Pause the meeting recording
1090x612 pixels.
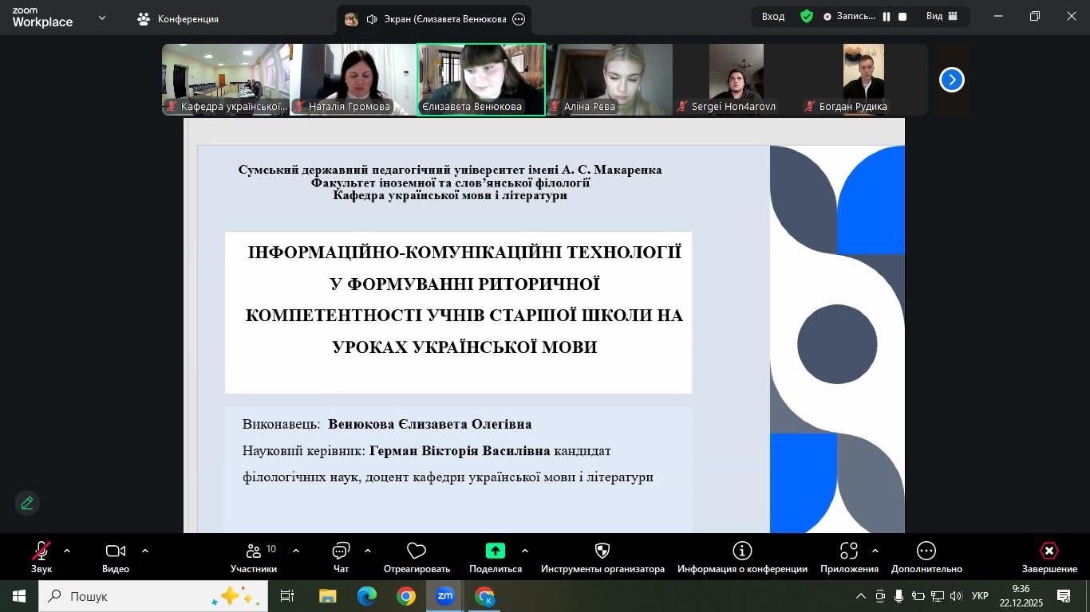click(x=886, y=17)
